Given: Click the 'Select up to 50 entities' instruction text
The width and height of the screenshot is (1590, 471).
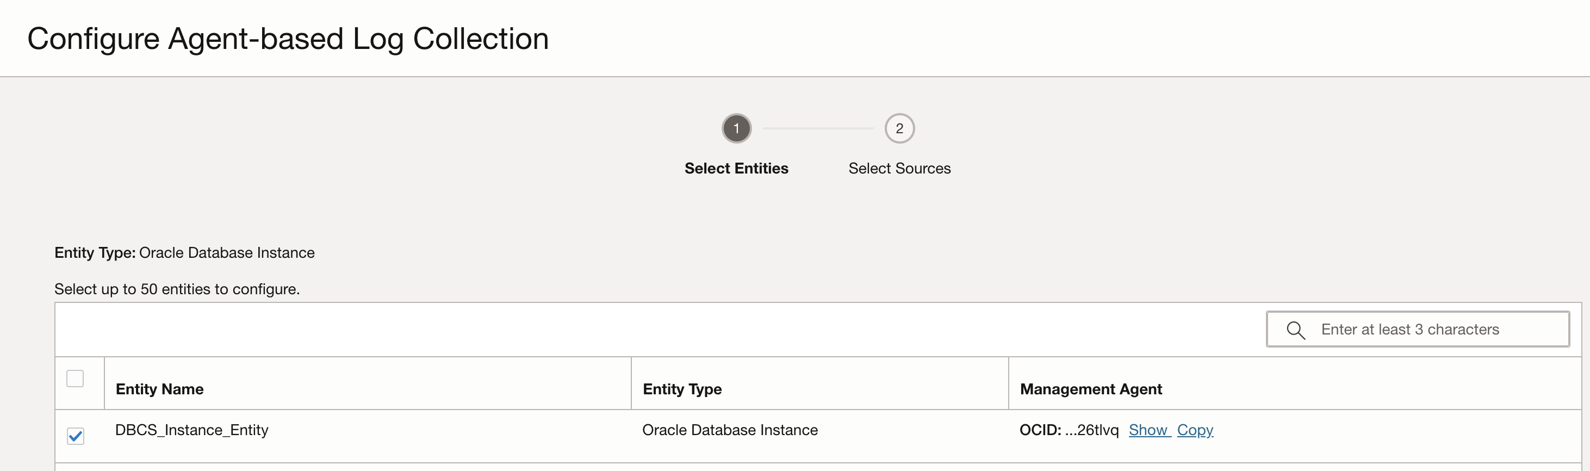Looking at the screenshot, I should (x=177, y=289).
